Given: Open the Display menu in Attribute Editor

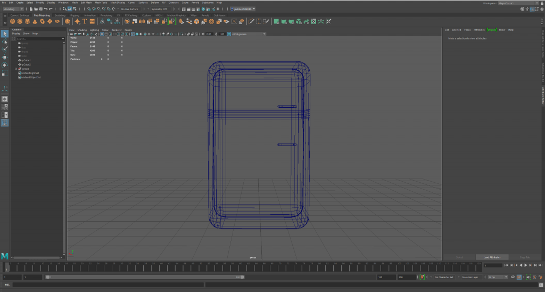Looking at the screenshot, I should click(491, 30).
